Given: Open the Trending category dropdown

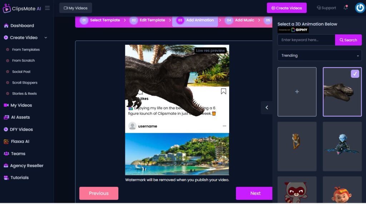Looking at the screenshot, I should (x=320, y=55).
